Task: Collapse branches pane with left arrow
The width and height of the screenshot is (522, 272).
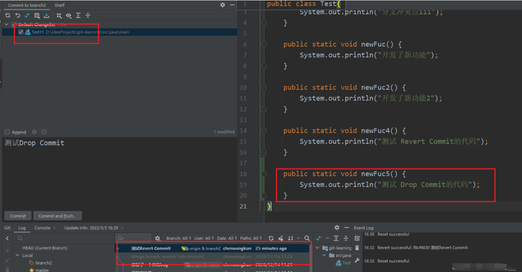Action: (x=7, y=238)
